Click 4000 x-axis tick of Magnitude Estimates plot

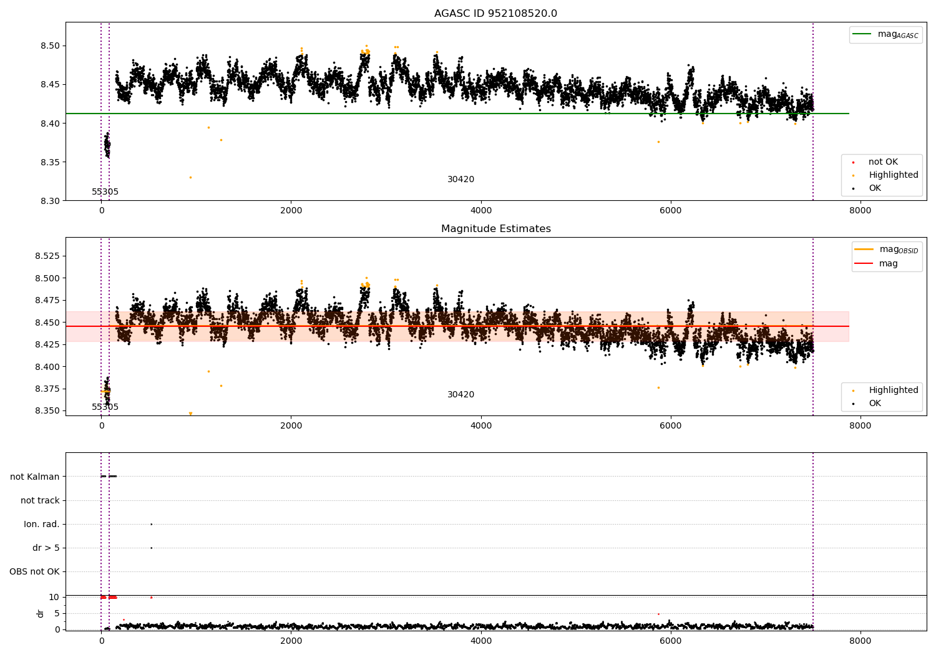coord(481,426)
